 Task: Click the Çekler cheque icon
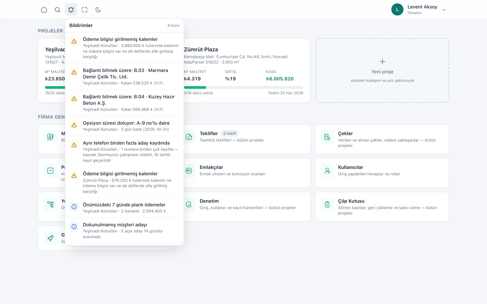[x=327, y=137]
